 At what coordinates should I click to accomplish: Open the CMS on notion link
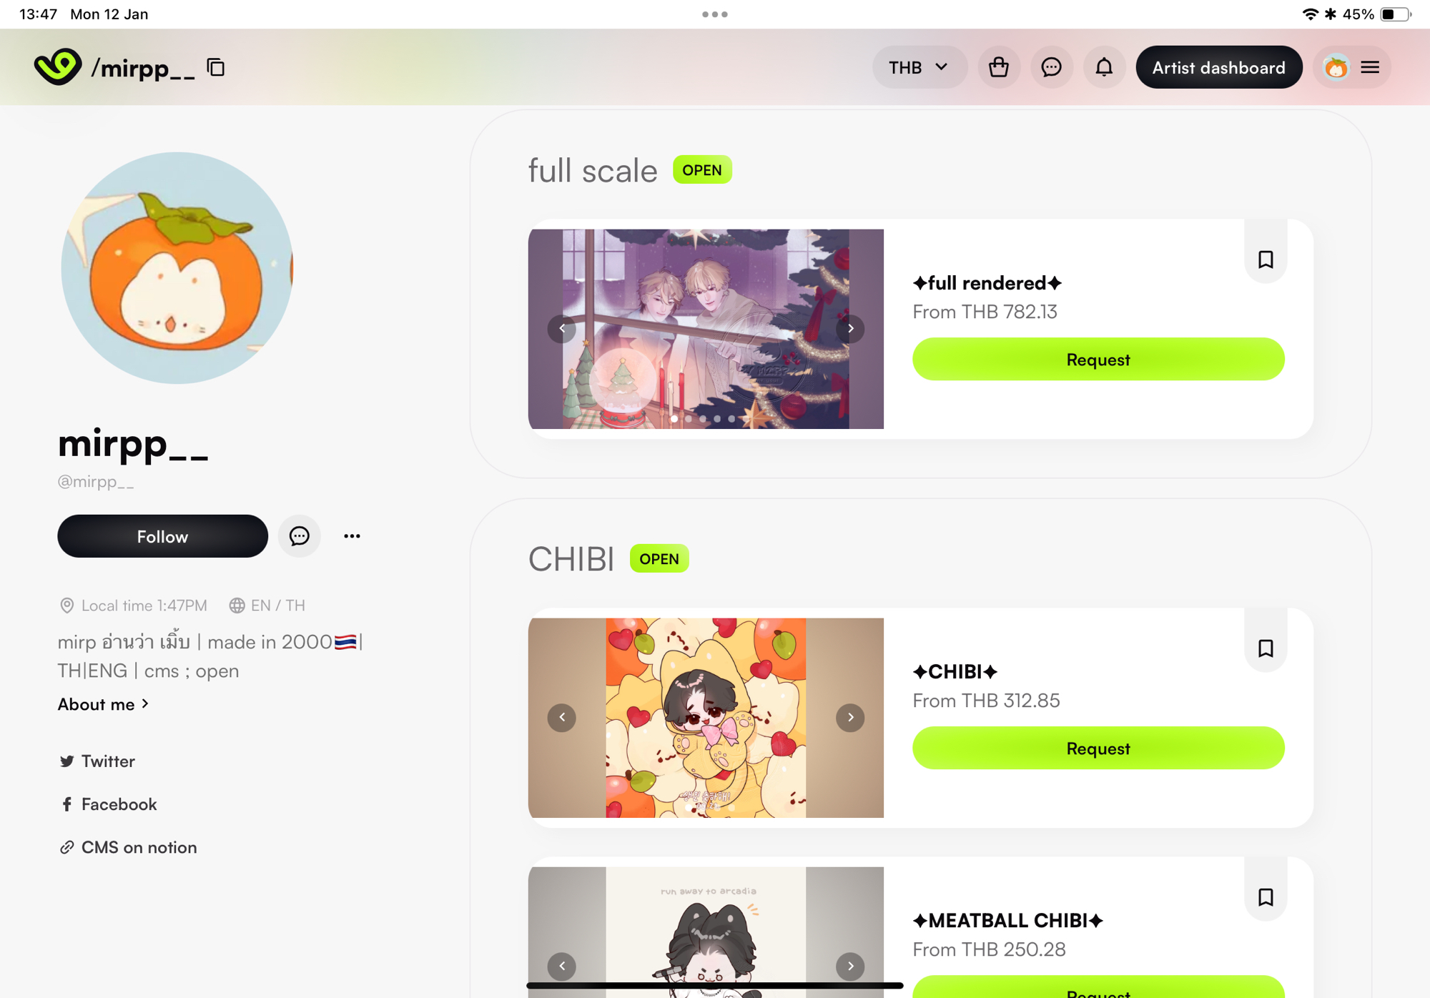tap(128, 847)
